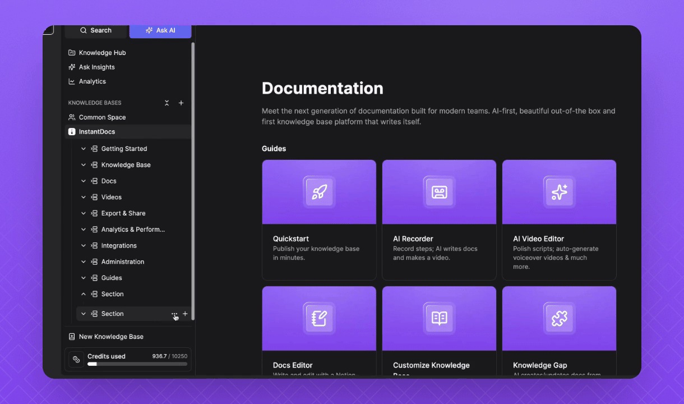Click the AI Recorder cassette icon
Image resolution: width=684 pixels, height=404 pixels.
coord(439,192)
